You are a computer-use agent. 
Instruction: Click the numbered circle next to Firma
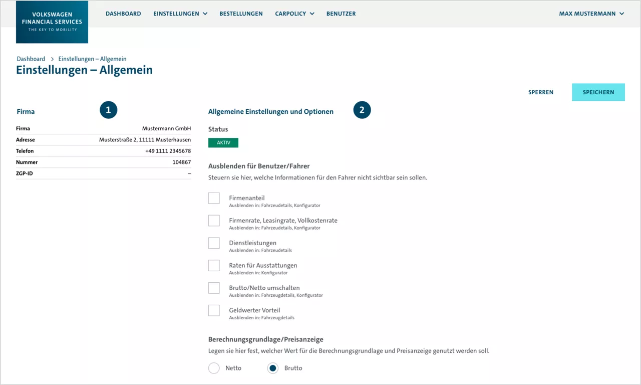pyautogui.click(x=108, y=110)
